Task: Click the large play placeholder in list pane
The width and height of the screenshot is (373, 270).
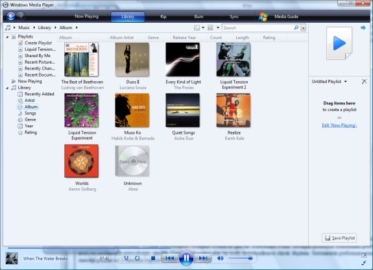Action: 339,43
